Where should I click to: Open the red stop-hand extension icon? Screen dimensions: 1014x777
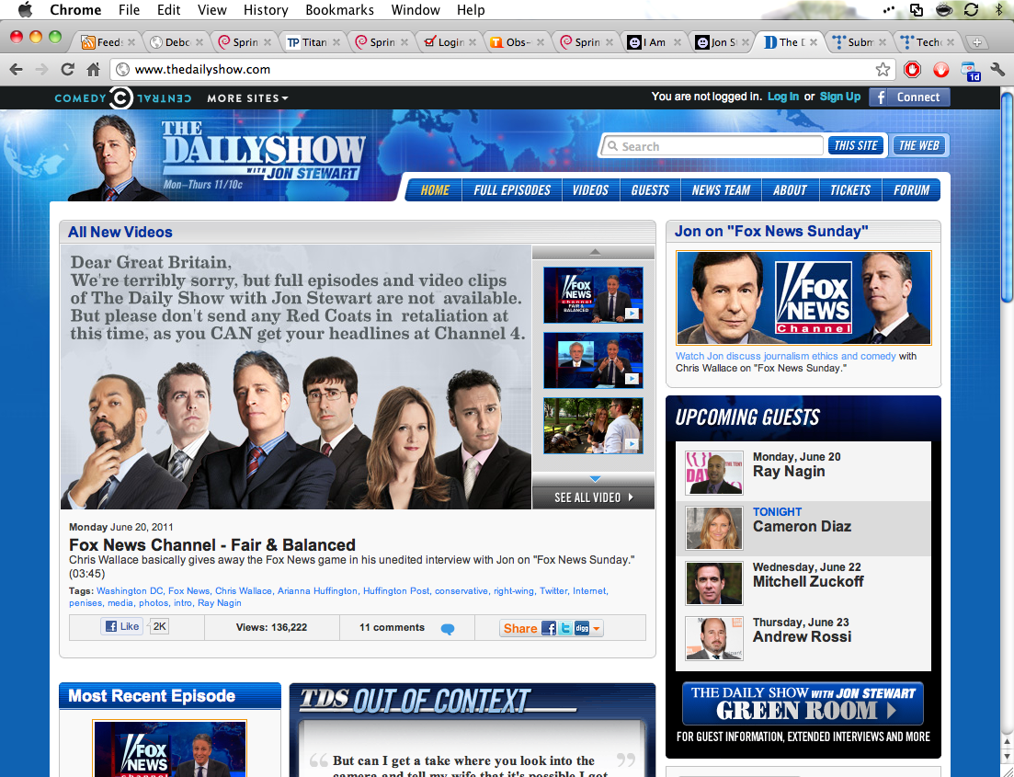[912, 69]
